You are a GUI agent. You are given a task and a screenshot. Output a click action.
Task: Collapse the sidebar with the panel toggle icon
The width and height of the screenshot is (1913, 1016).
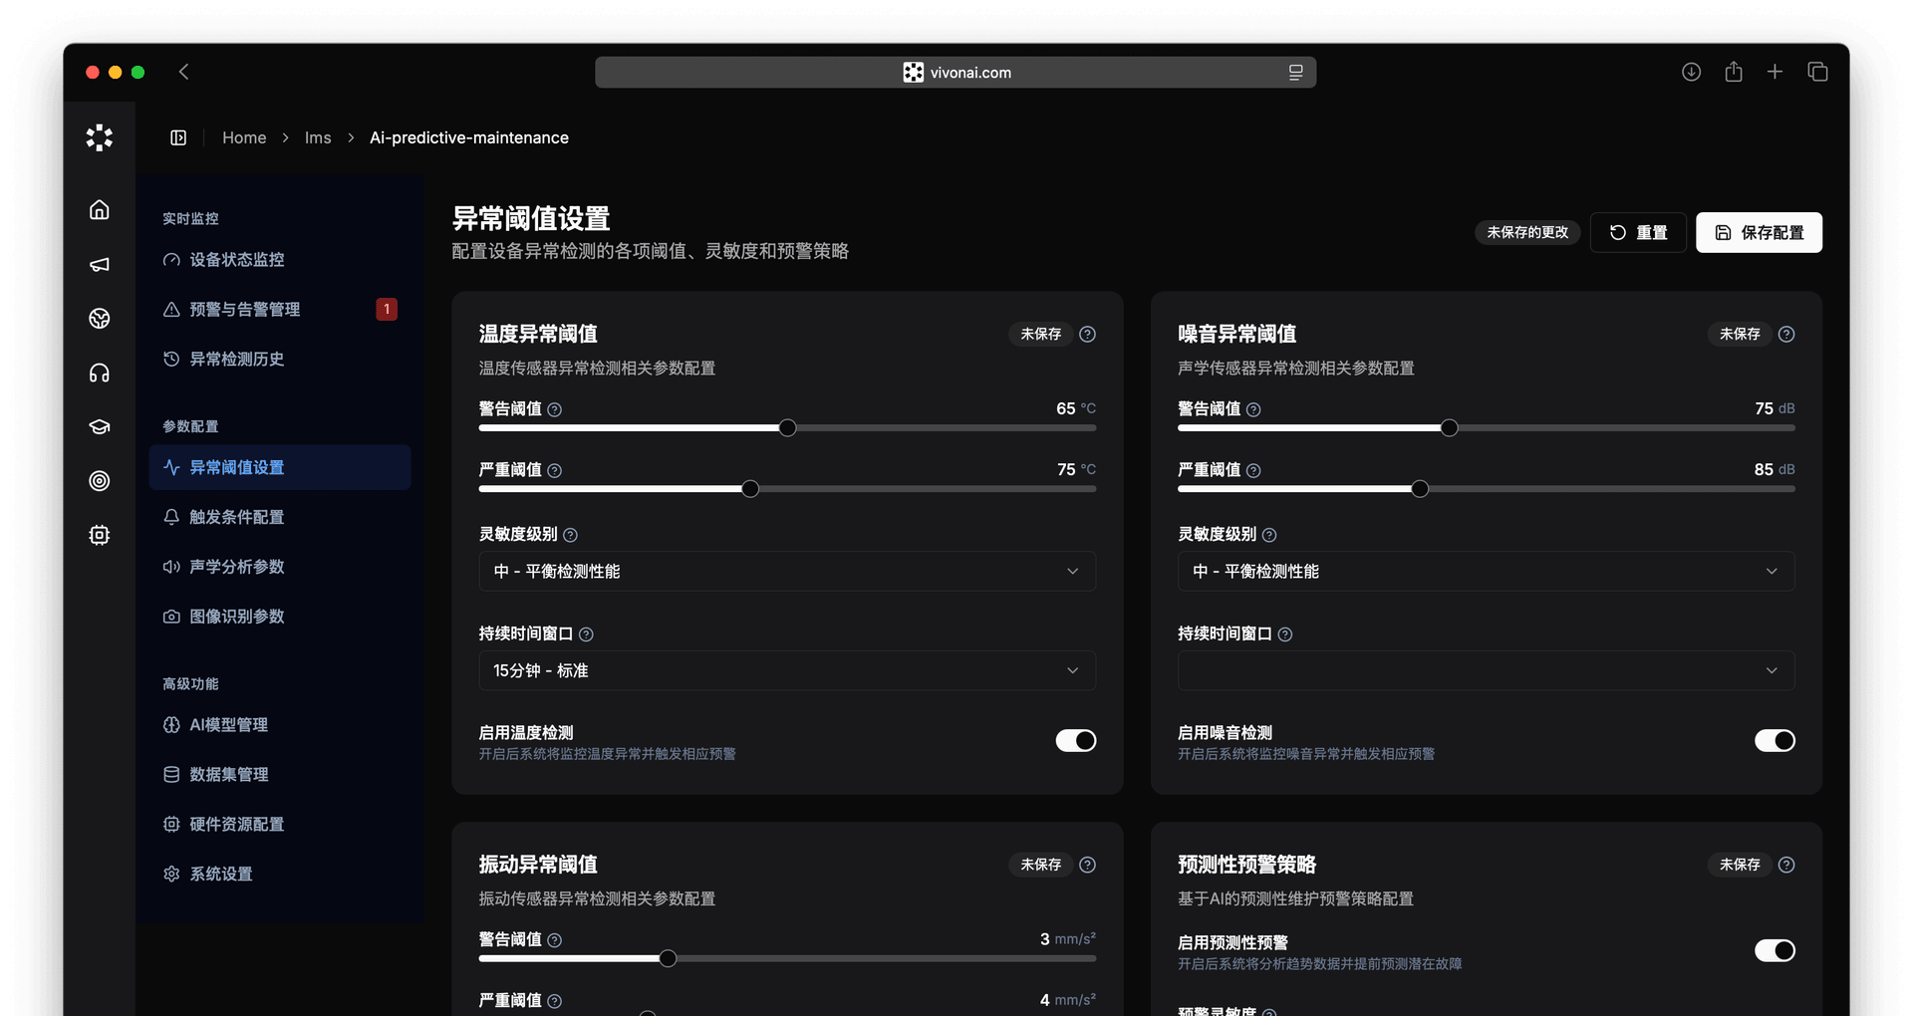tap(178, 137)
